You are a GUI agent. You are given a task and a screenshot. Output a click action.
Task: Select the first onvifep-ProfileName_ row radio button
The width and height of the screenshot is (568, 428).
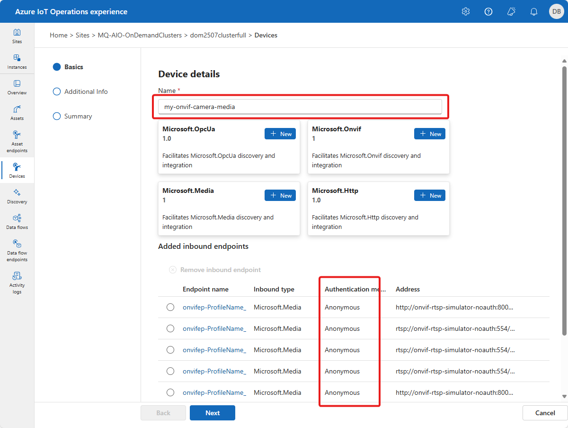pos(170,307)
